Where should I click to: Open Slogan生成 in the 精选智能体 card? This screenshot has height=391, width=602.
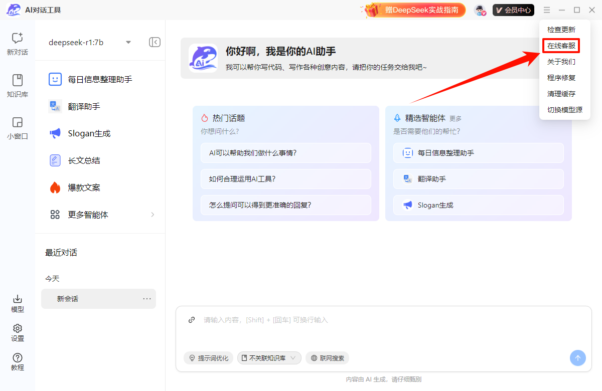[x=479, y=205]
